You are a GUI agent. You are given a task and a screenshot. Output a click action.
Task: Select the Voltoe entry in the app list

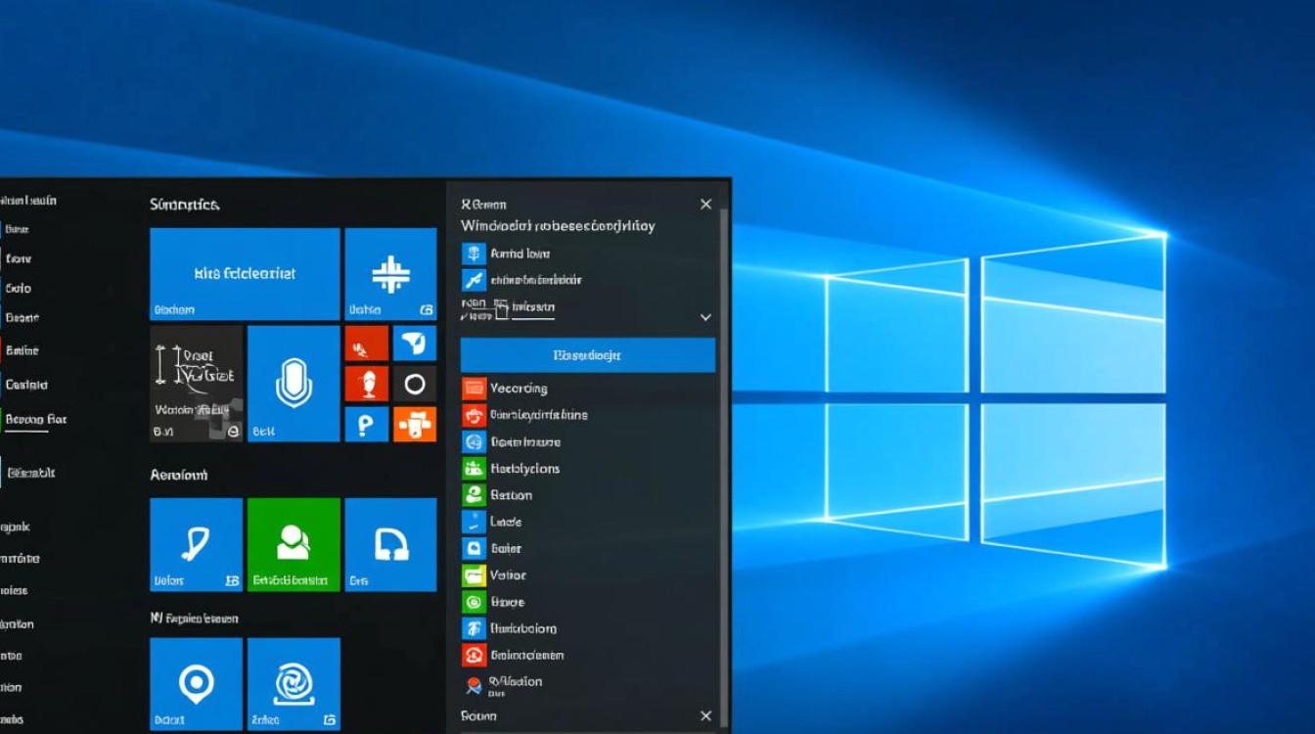point(508,575)
